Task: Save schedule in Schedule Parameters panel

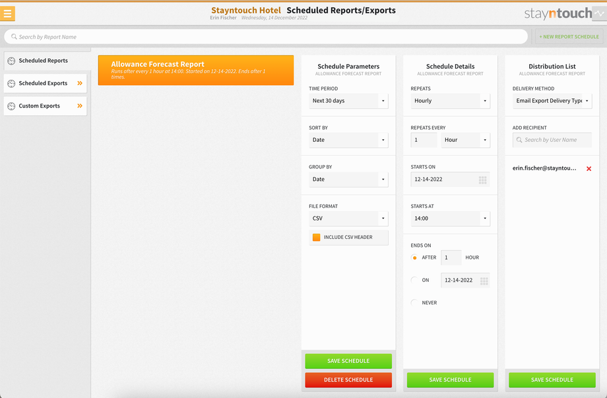Action: click(348, 361)
